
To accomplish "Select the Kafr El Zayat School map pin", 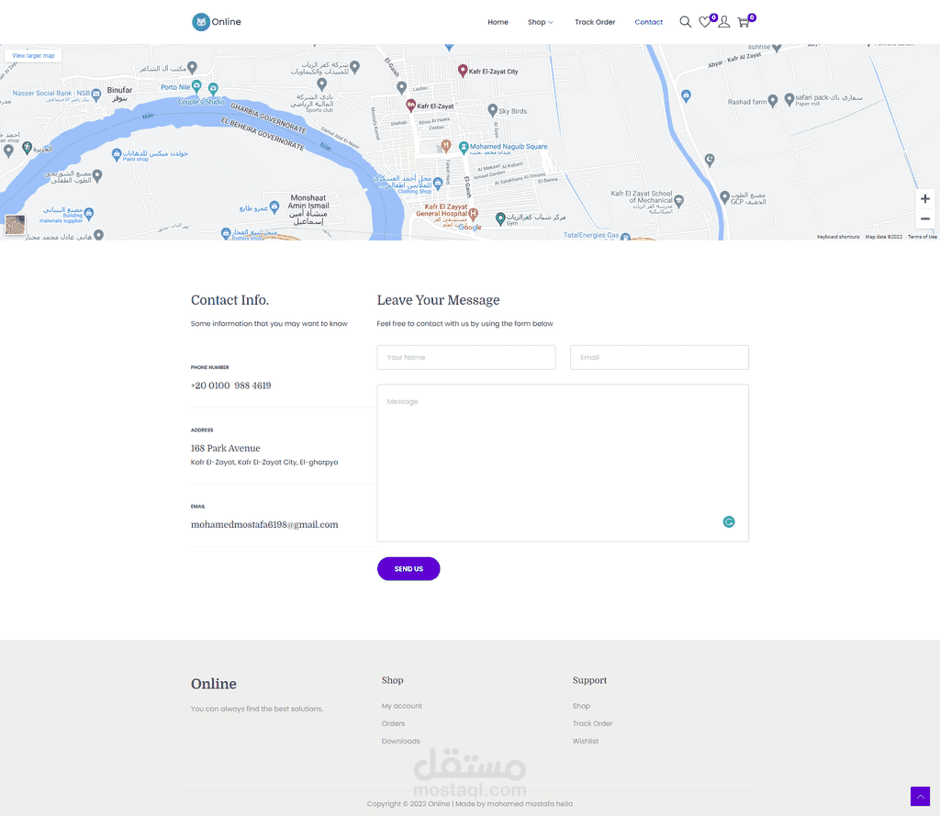I will tap(678, 201).
